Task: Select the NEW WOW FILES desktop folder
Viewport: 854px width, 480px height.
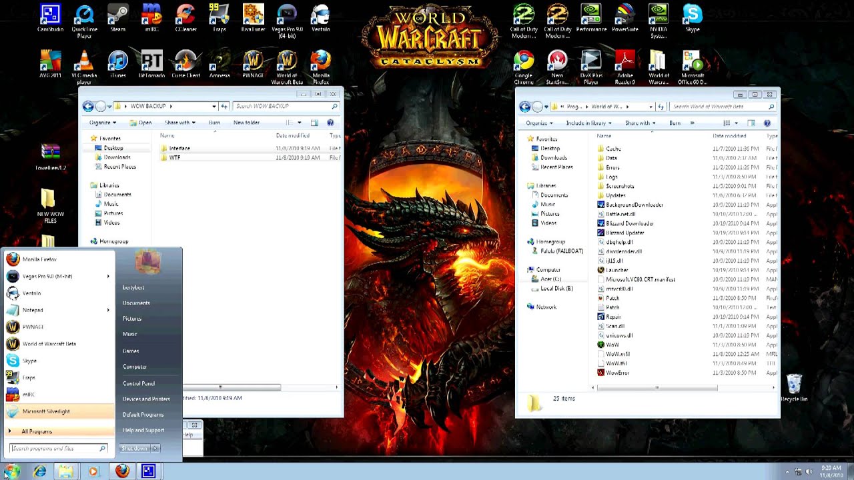Action: (x=50, y=207)
